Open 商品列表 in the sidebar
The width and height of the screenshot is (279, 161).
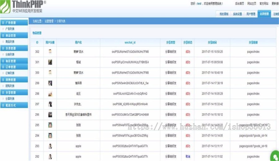coord(10,42)
